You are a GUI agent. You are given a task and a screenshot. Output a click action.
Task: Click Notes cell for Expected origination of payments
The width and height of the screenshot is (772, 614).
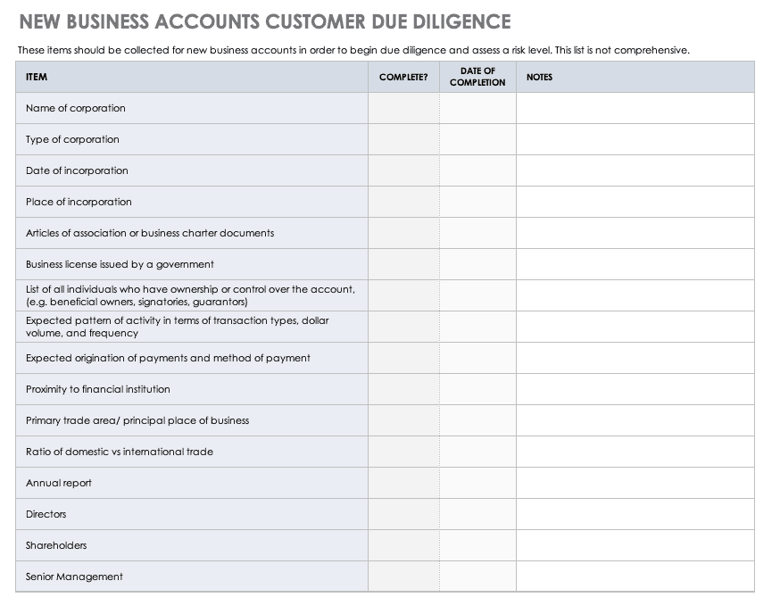coord(635,358)
